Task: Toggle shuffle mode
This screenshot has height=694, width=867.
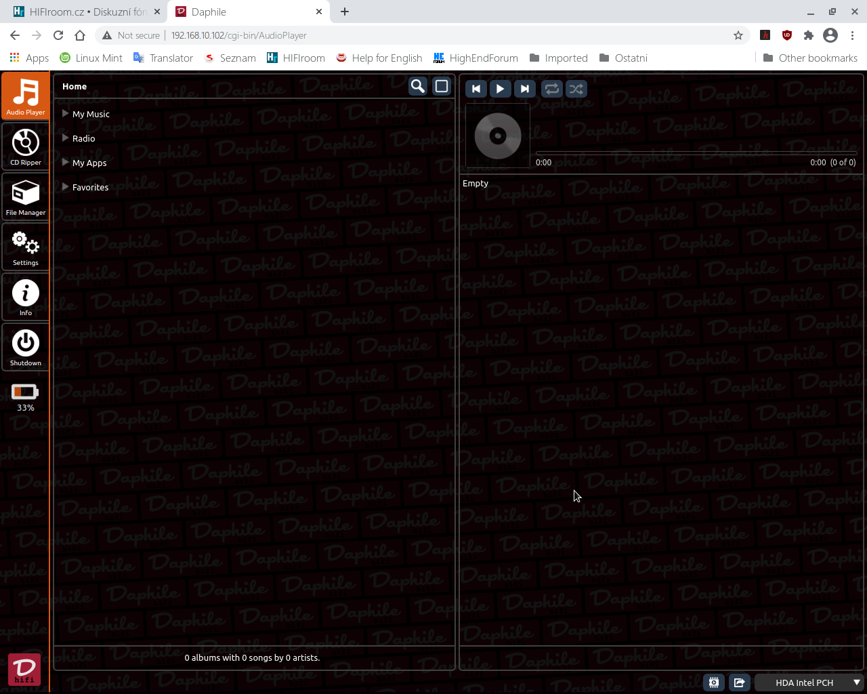Action: (x=576, y=89)
